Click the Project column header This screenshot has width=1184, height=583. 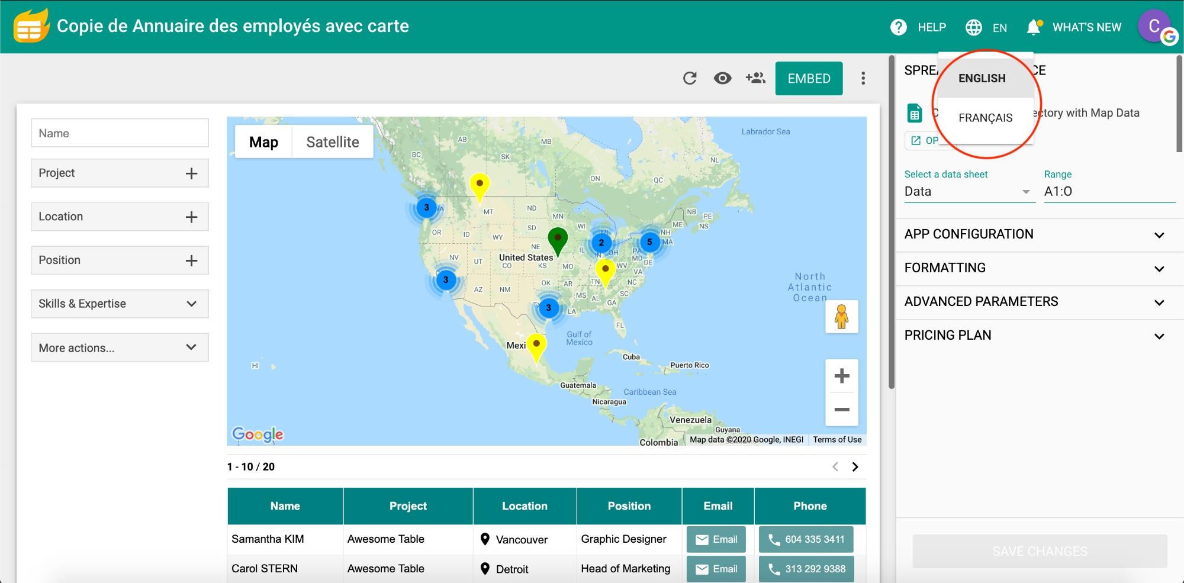click(408, 506)
